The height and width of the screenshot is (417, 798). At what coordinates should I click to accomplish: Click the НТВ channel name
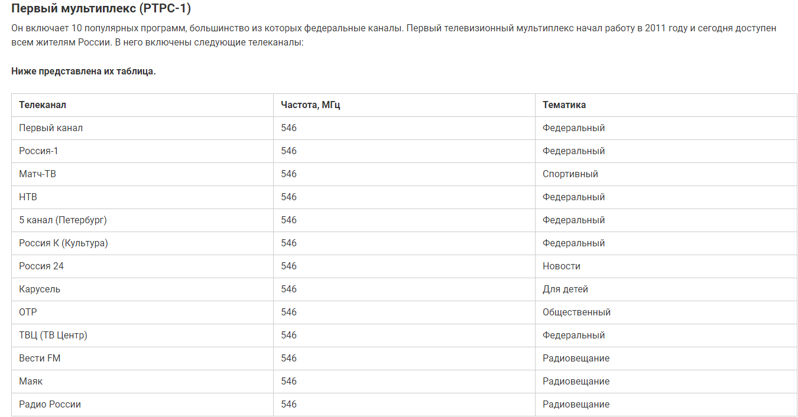(x=28, y=197)
